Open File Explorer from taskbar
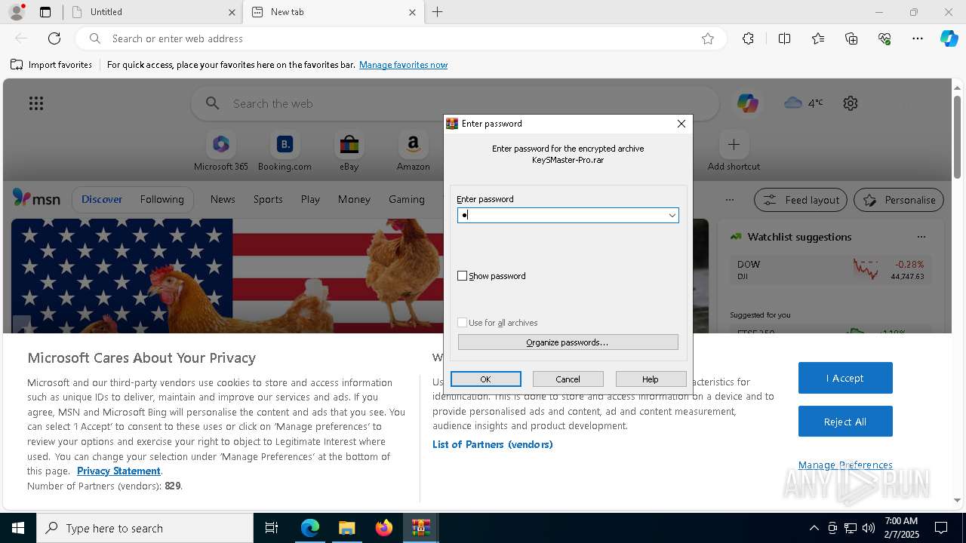966x543 pixels. point(346,528)
